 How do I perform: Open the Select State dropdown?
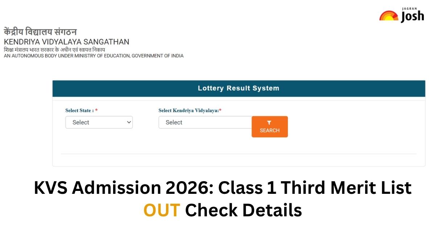pyautogui.click(x=99, y=123)
